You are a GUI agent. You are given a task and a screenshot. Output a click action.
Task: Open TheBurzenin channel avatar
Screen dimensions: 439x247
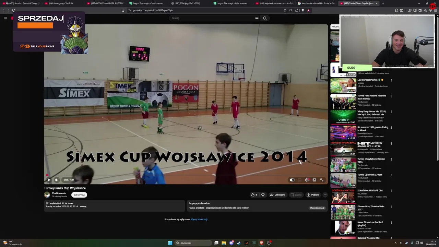click(47, 195)
